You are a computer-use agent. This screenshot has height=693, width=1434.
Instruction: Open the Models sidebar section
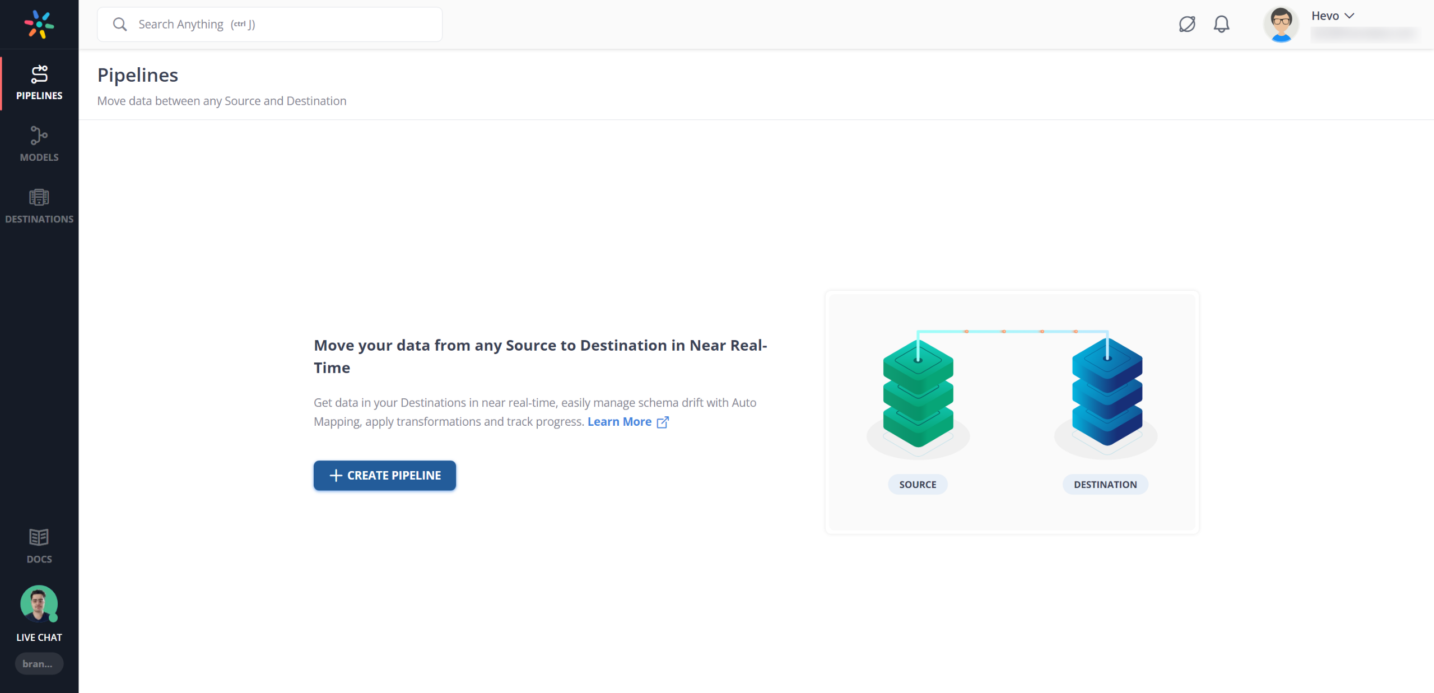tap(39, 144)
